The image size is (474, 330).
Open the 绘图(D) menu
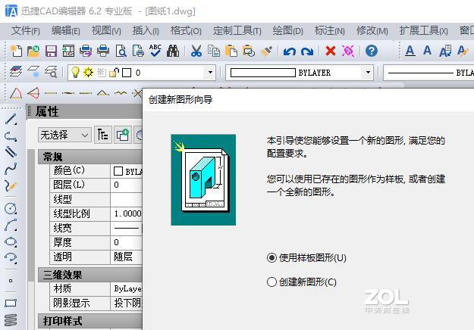tap(287, 31)
